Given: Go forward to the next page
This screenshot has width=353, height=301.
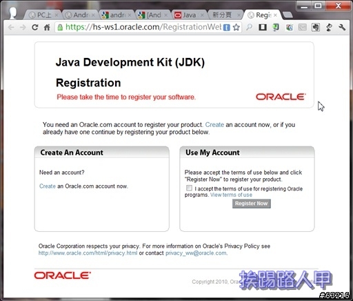Looking at the screenshot, I should [23, 28].
